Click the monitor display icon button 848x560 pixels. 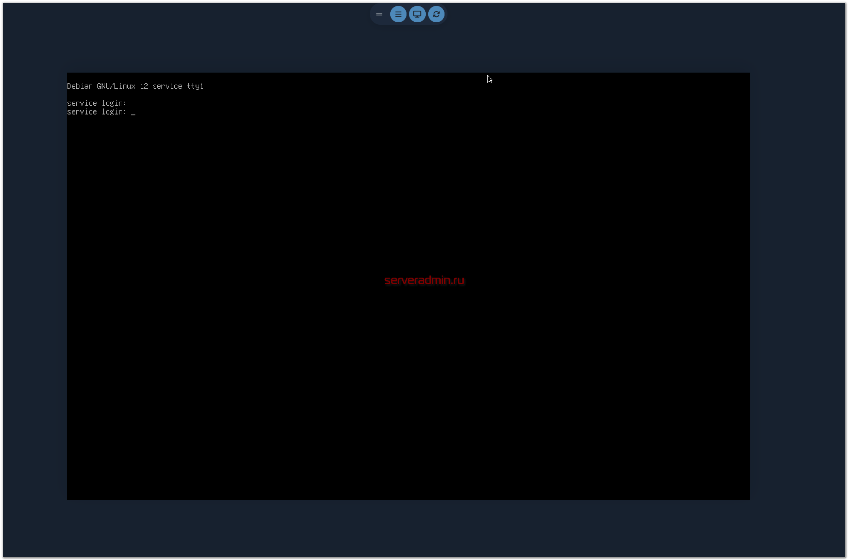pos(417,14)
